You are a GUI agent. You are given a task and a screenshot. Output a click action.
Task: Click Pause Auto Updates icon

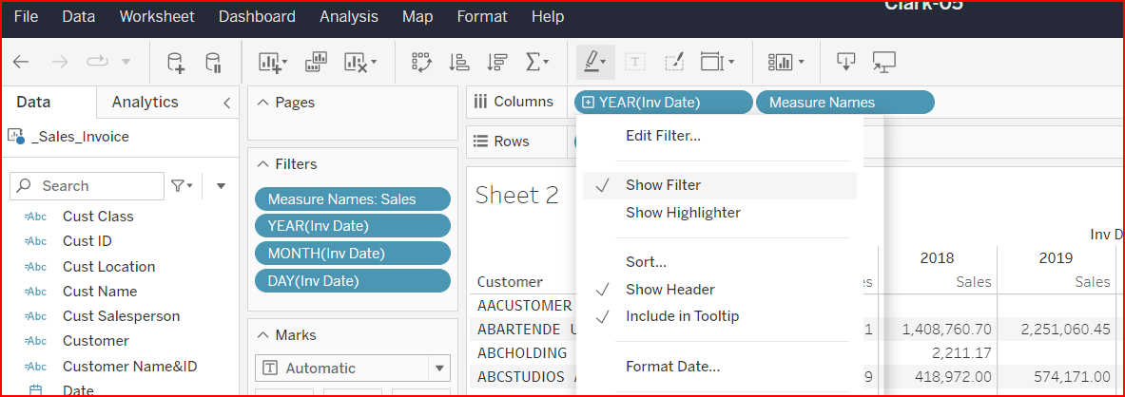click(214, 63)
